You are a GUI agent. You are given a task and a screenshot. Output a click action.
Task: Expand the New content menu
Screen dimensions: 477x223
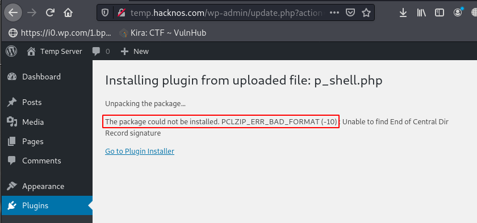point(135,51)
